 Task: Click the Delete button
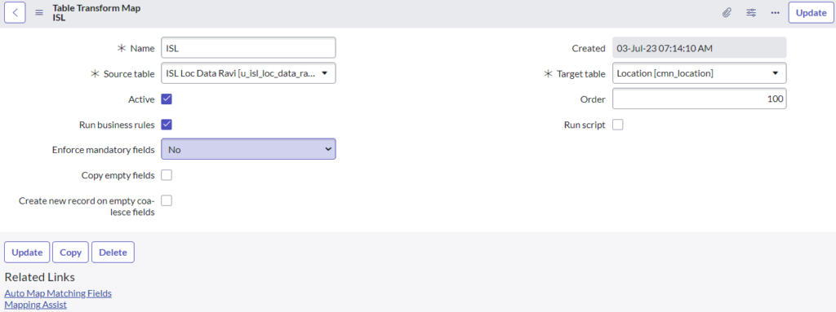[x=113, y=253]
